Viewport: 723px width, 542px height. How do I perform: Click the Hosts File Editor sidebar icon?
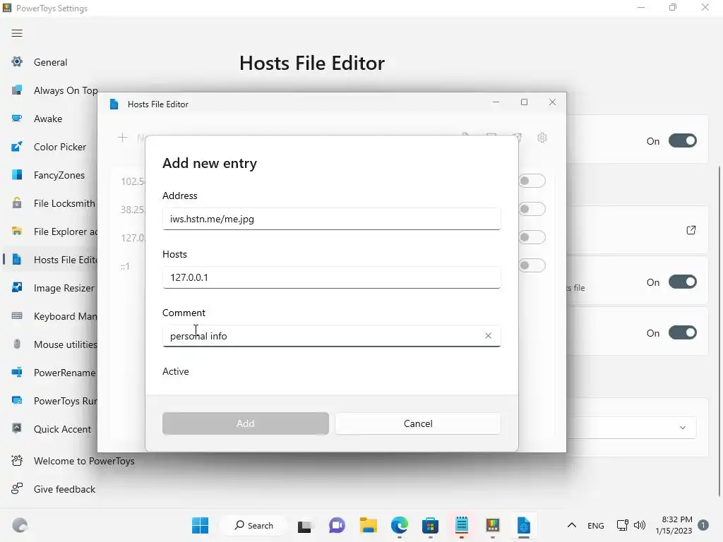[17, 260]
